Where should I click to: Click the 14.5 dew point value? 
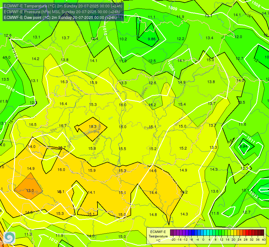click(x=29, y=212)
